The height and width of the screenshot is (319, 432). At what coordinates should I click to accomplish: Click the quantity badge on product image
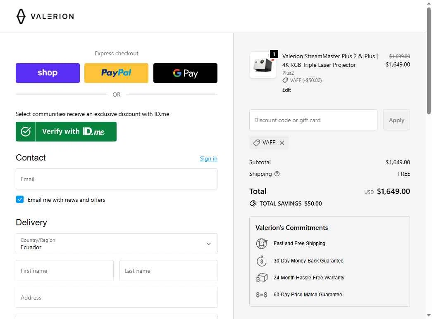coord(274,54)
